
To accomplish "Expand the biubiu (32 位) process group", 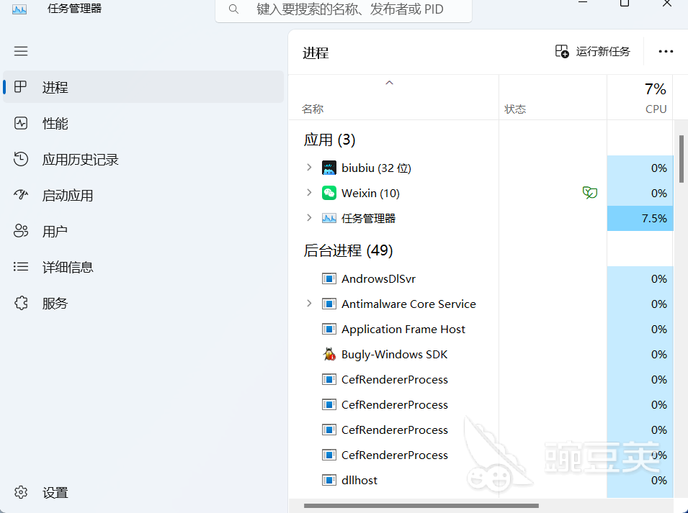I will [309, 168].
